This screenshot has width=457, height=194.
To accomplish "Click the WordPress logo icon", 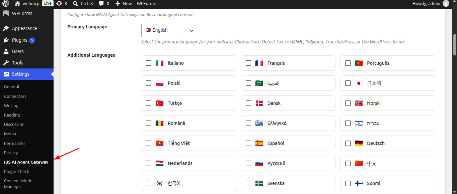I will click(x=6, y=3).
